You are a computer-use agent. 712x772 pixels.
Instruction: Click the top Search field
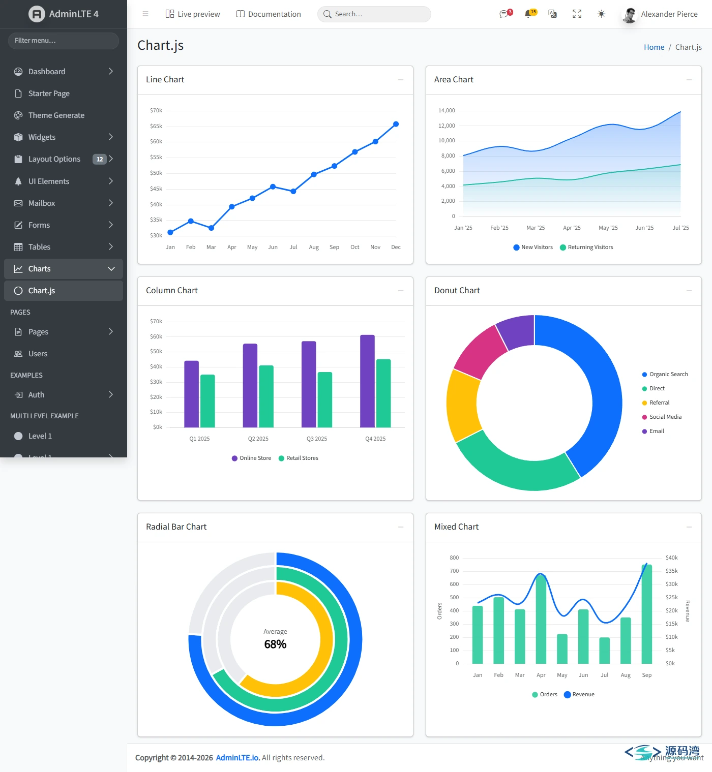click(x=374, y=14)
